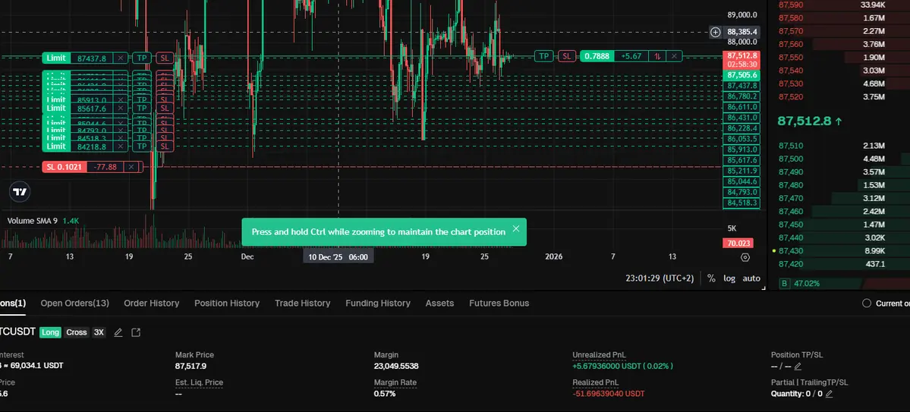Edit Partial TrailingTP/SL quantity pencil
910x412 pixels.
[829, 394]
